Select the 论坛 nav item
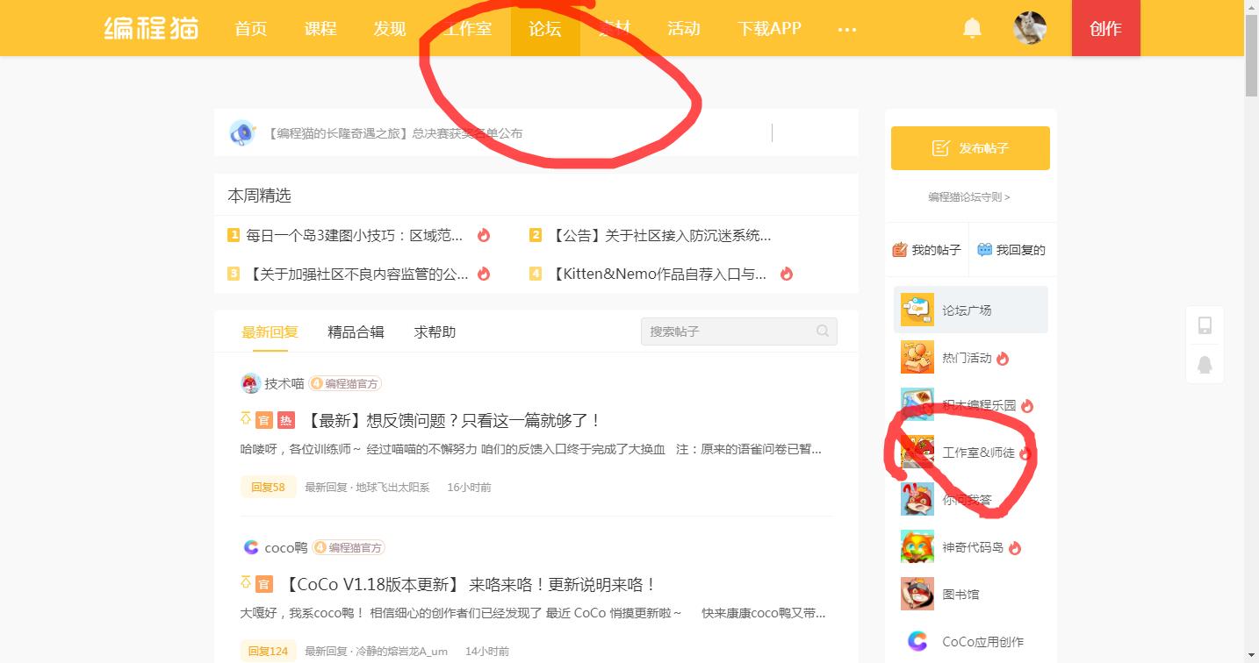Screen dimensions: 1259x663 (x=545, y=28)
